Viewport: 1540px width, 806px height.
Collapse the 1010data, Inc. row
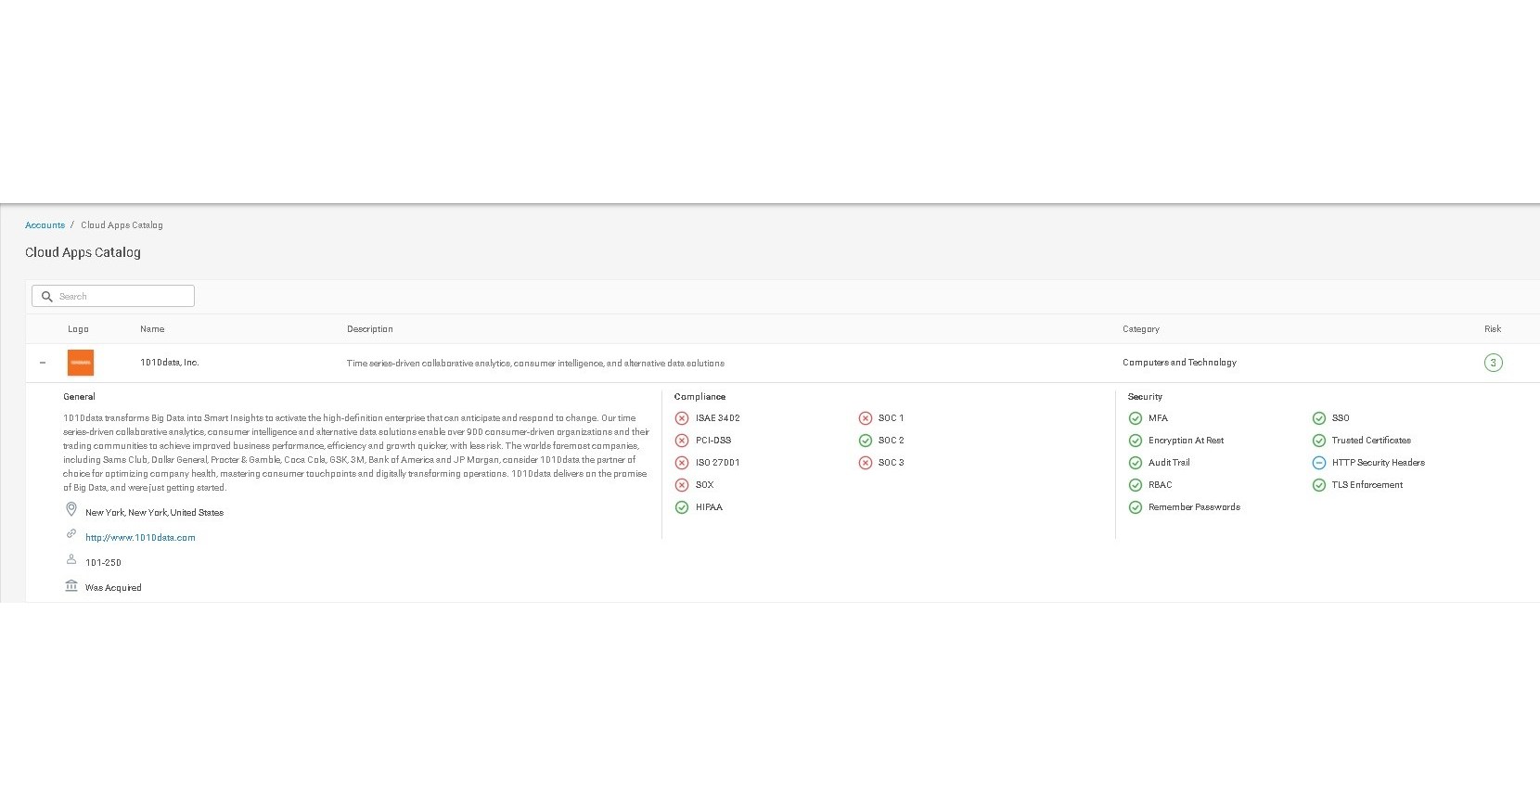(x=43, y=363)
